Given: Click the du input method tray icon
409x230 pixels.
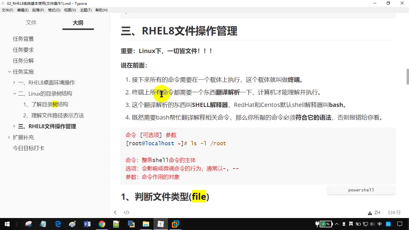Looking at the screenshot, I should [388, 224].
